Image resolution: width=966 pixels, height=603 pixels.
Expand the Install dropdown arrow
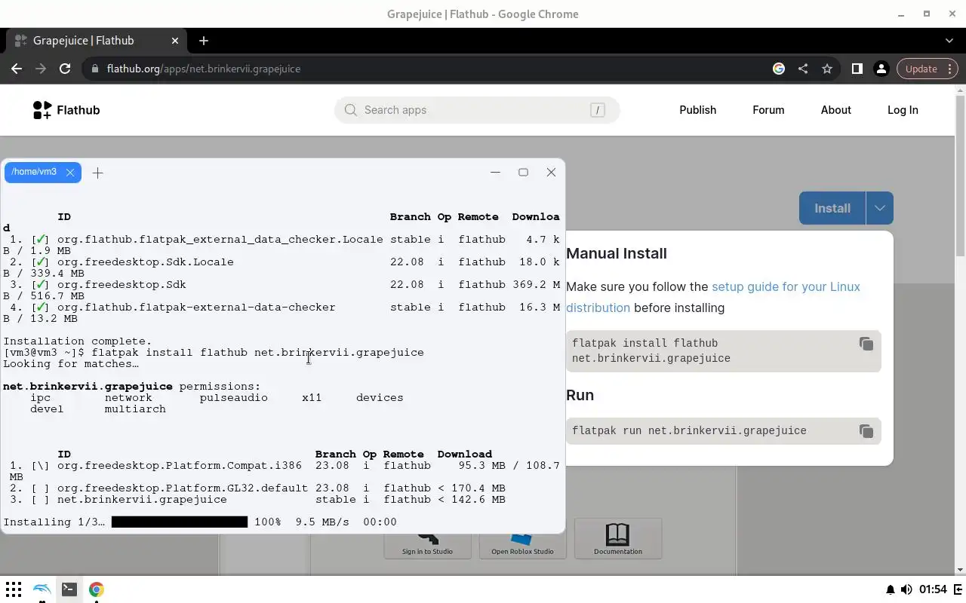(x=880, y=208)
